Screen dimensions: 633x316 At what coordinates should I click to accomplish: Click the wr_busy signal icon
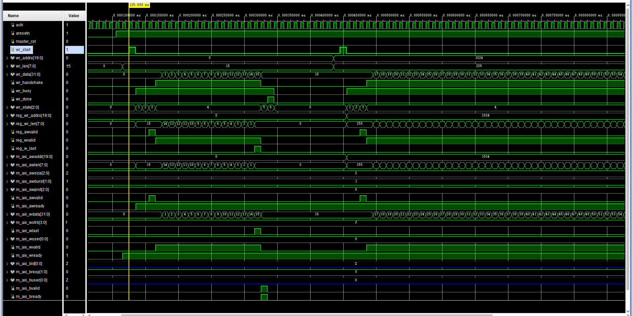click(12, 91)
